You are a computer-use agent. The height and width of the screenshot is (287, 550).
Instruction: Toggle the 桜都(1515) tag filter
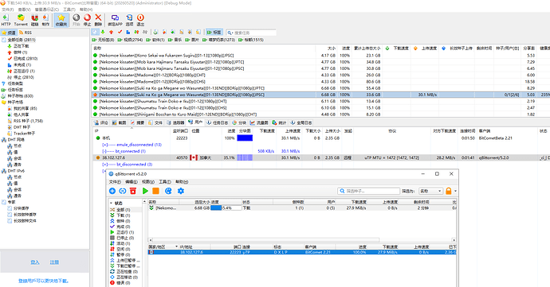pyautogui.click(x=251, y=40)
